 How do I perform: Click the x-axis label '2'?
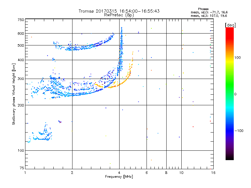coord(72,173)
